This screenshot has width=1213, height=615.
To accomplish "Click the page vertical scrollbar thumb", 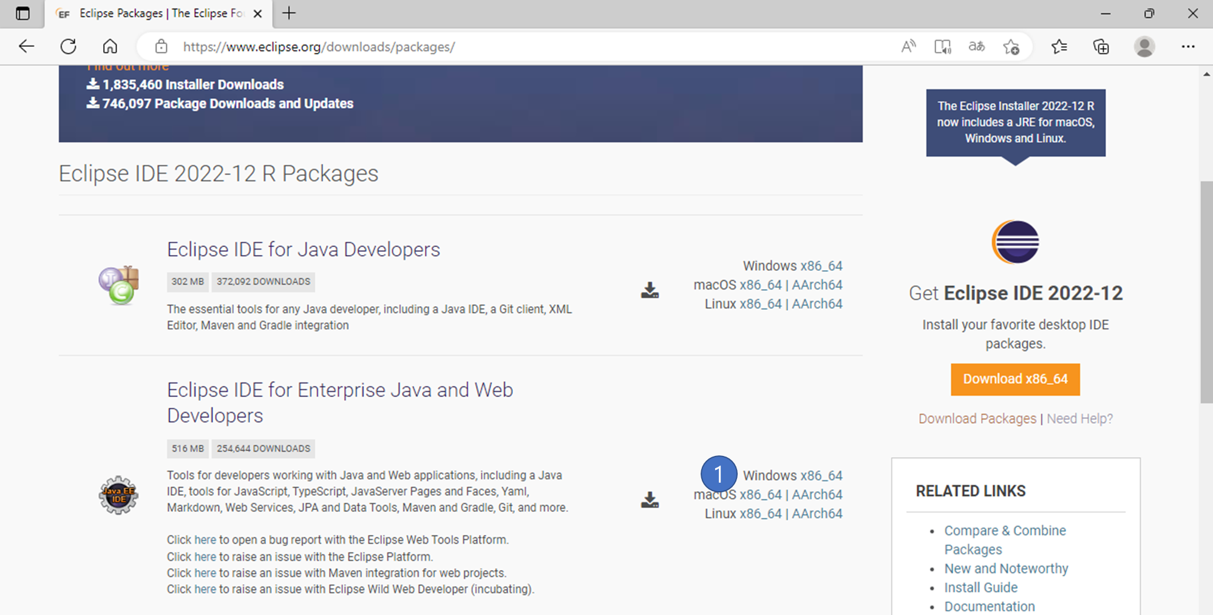I will pos(1206,291).
